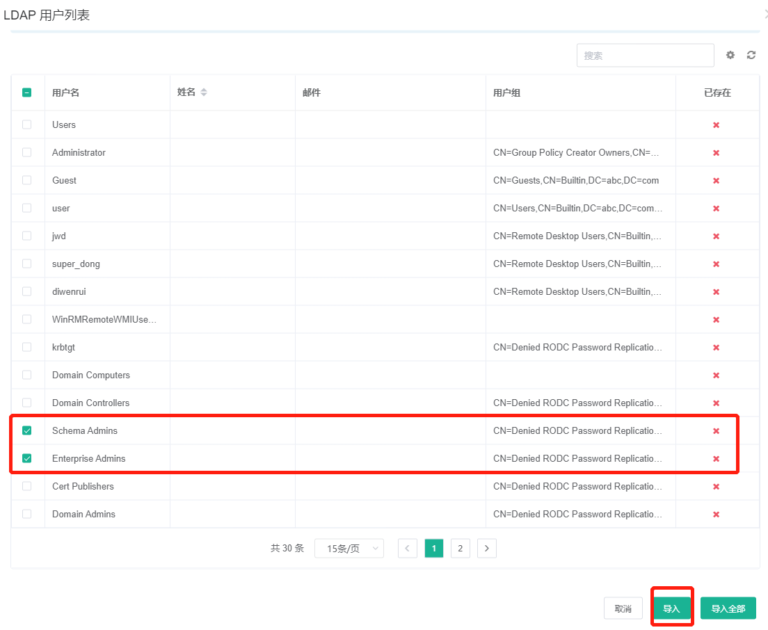Open the 15条/页 page size dropdown
Image resolution: width=768 pixels, height=630 pixels.
(x=349, y=548)
